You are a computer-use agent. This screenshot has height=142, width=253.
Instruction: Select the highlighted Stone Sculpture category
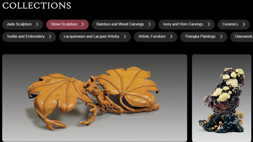click(67, 25)
